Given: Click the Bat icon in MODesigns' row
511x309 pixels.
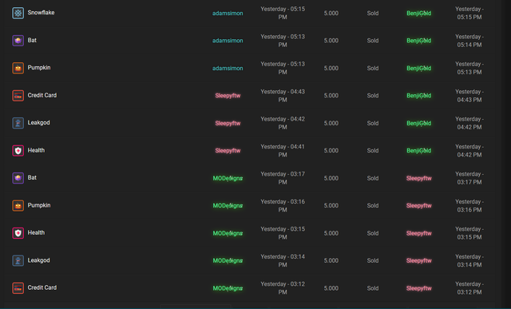Looking at the screenshot, I should (x=18, y=178).
